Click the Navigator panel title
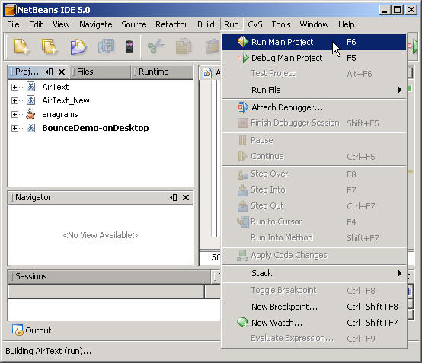 point(33,197)
